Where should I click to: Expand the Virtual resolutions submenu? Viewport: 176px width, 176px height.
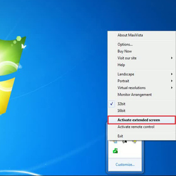[142, 88]
